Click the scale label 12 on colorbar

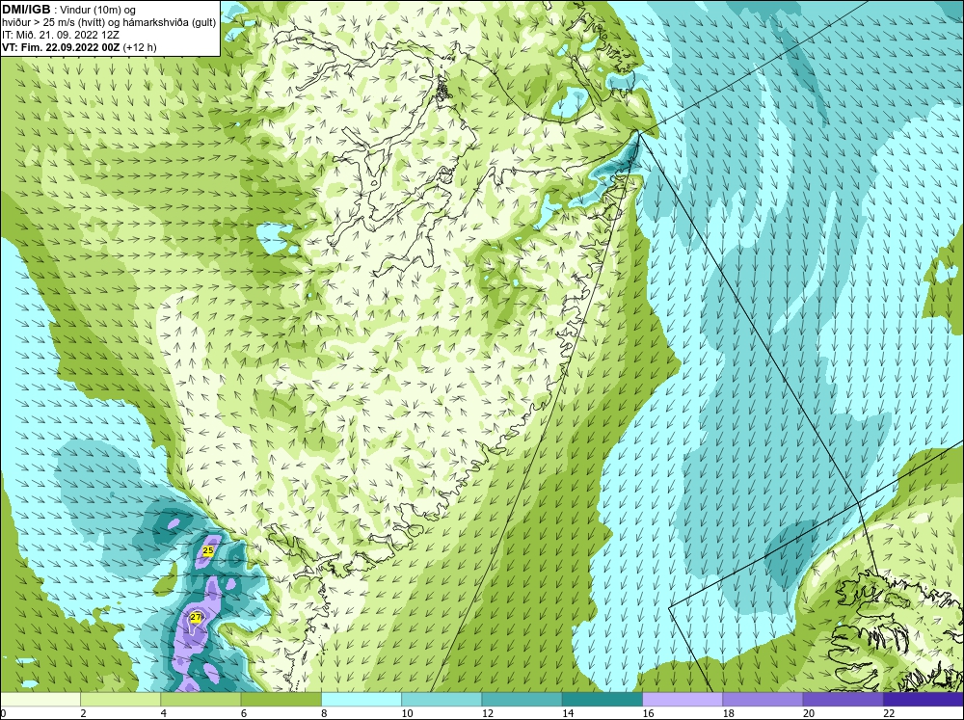pos(488,713)
